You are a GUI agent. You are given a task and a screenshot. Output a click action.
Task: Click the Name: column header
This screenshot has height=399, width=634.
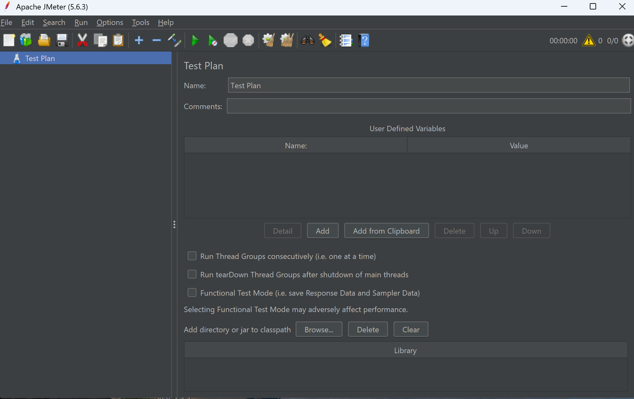pos(296,145)
